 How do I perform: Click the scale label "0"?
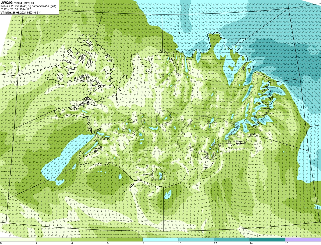[1, 243]
